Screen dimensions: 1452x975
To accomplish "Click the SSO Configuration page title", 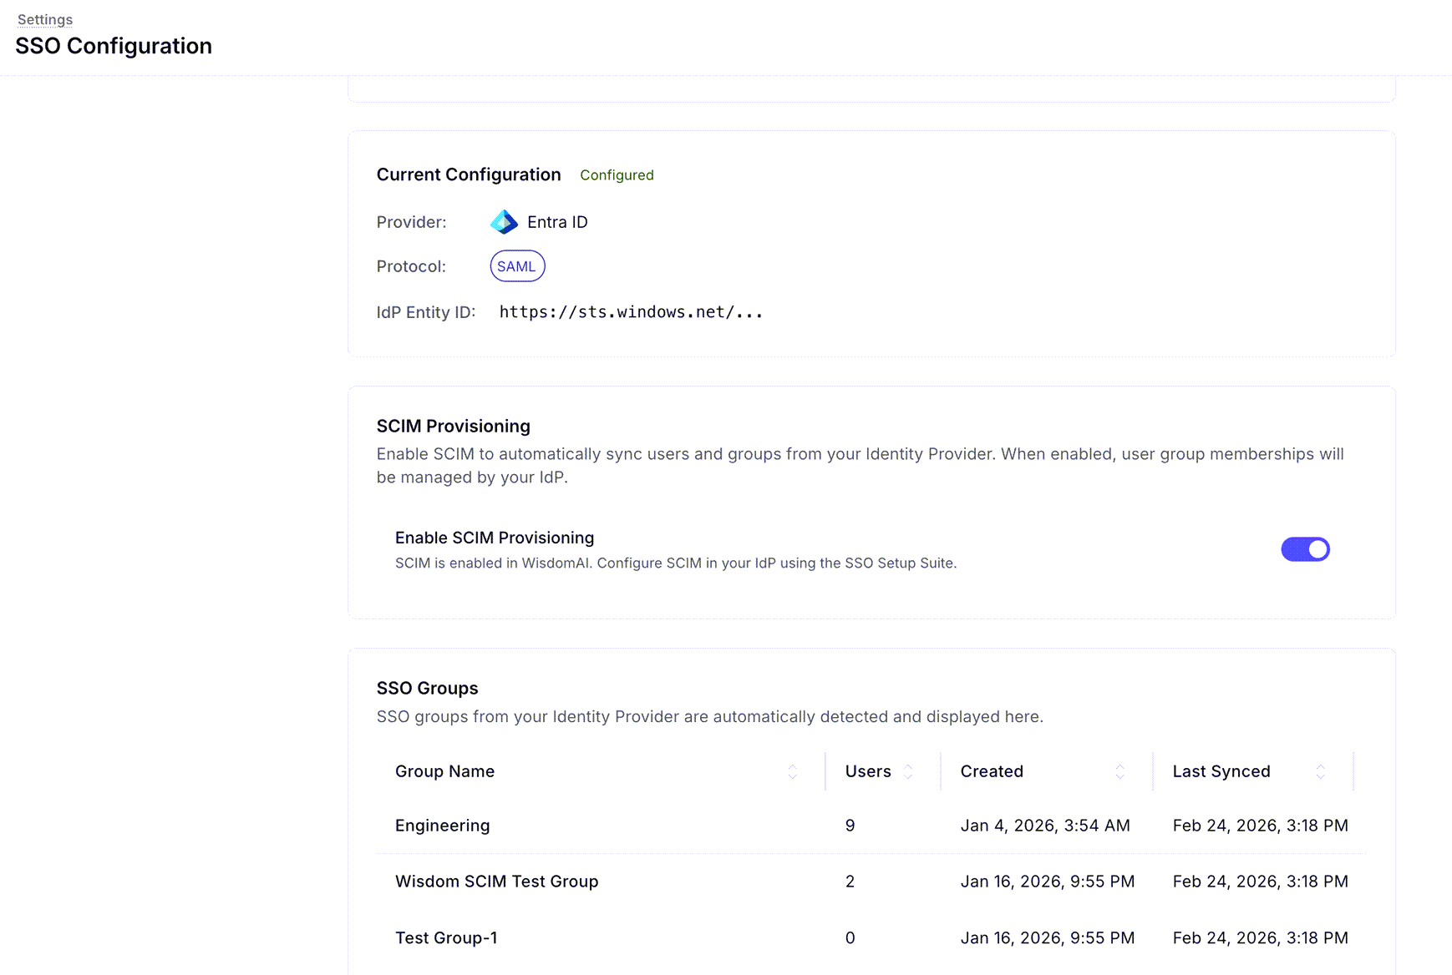I will coord(114,46).
